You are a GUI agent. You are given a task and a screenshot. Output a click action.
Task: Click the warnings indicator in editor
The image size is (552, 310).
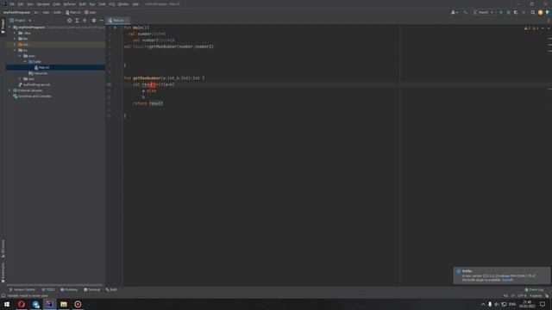tap(527, 28)
